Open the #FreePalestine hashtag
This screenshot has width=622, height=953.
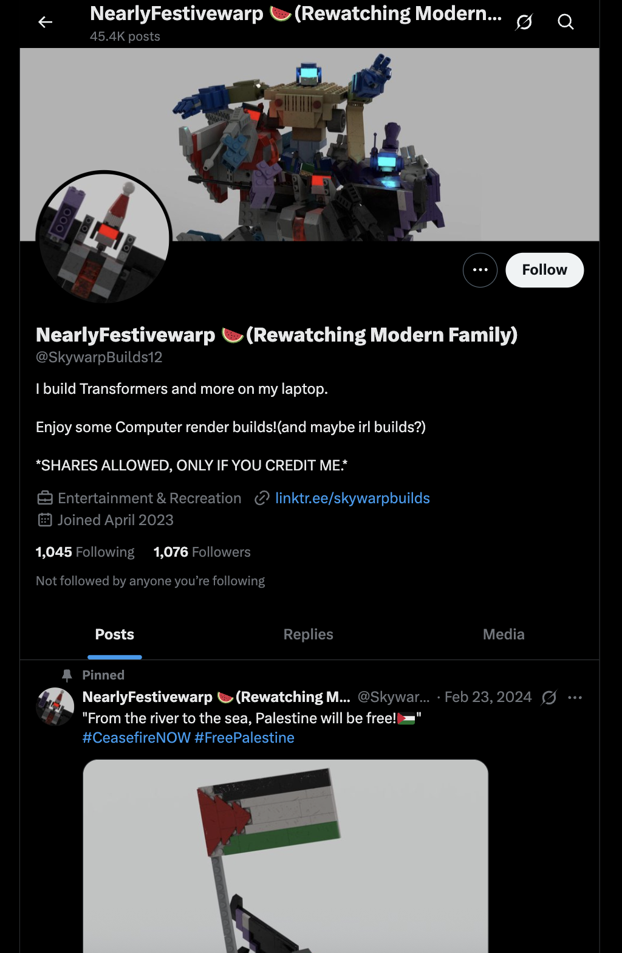tap(244, 738)
